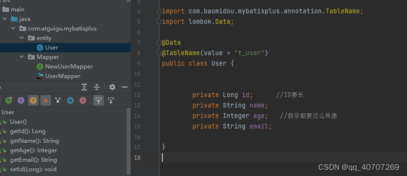Click fold marker beside @TableName annotation
This screenshot has height=176, width=407.
(159, 53)
